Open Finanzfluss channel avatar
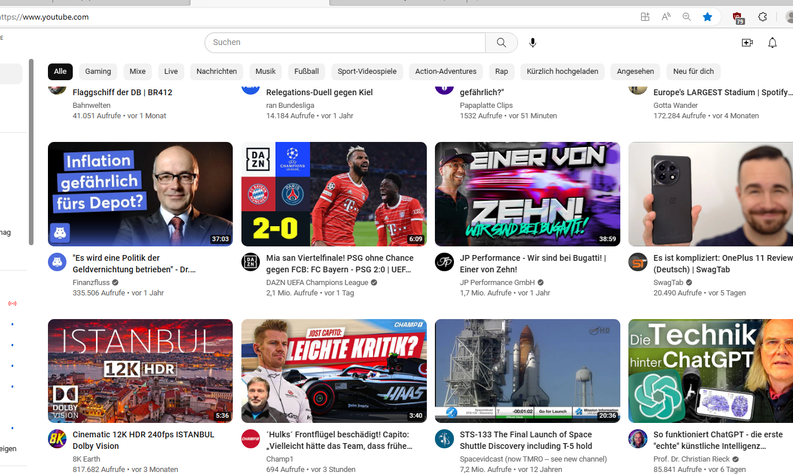Viewport: 793px width, 476px height. click(57, 262)
